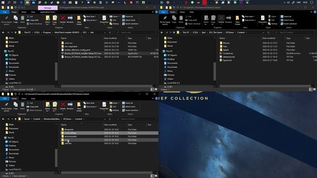Expand address bar history in Spel Content window
Viewport: 317px width, 178px height.
click(x=264, y=33)
